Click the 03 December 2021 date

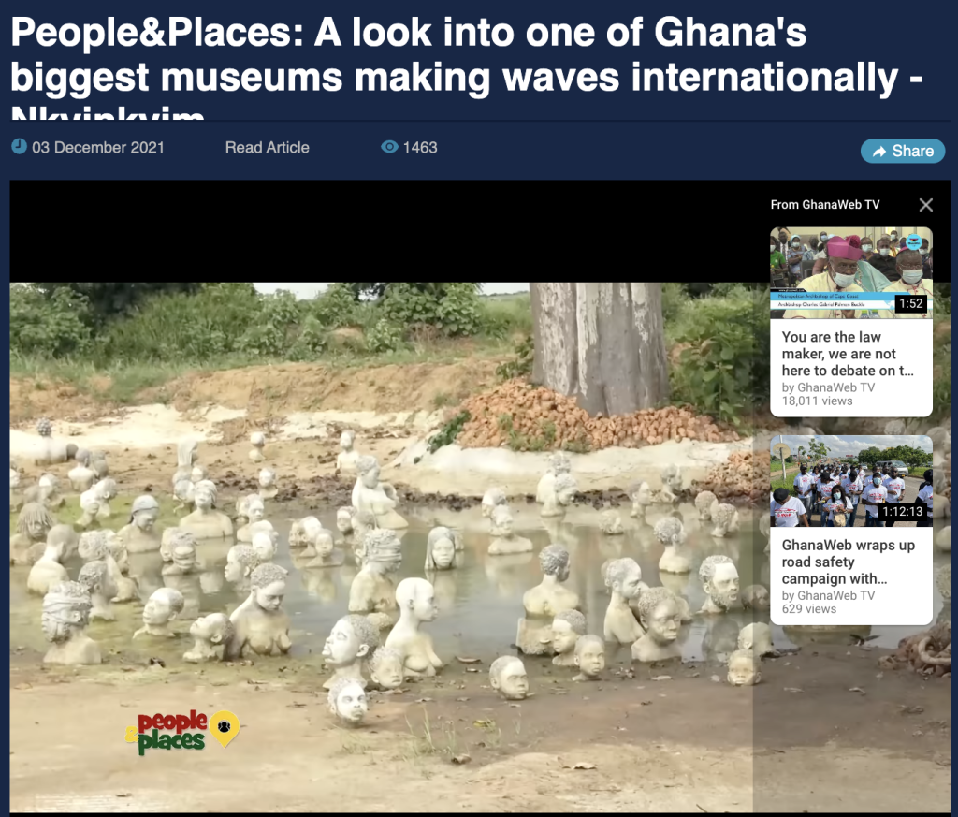coord(97,147)
